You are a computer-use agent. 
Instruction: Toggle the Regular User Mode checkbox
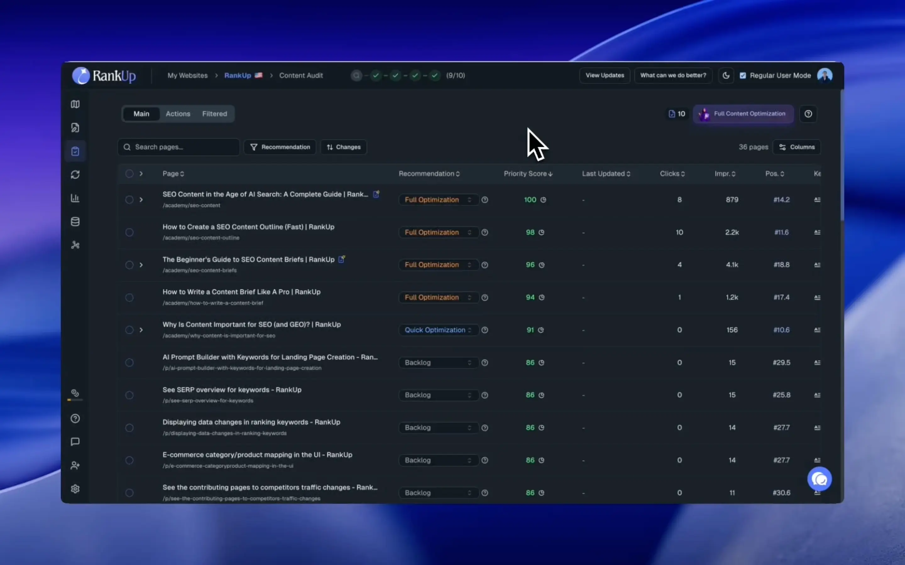[743, 75]
